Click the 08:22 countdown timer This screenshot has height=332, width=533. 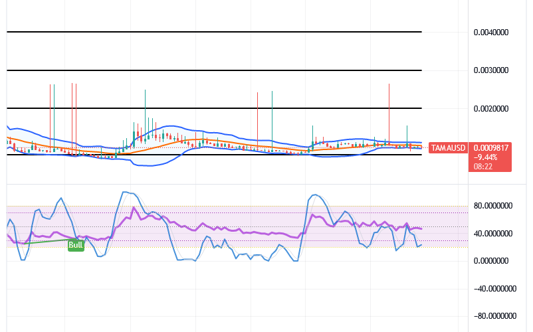(482, 167)
